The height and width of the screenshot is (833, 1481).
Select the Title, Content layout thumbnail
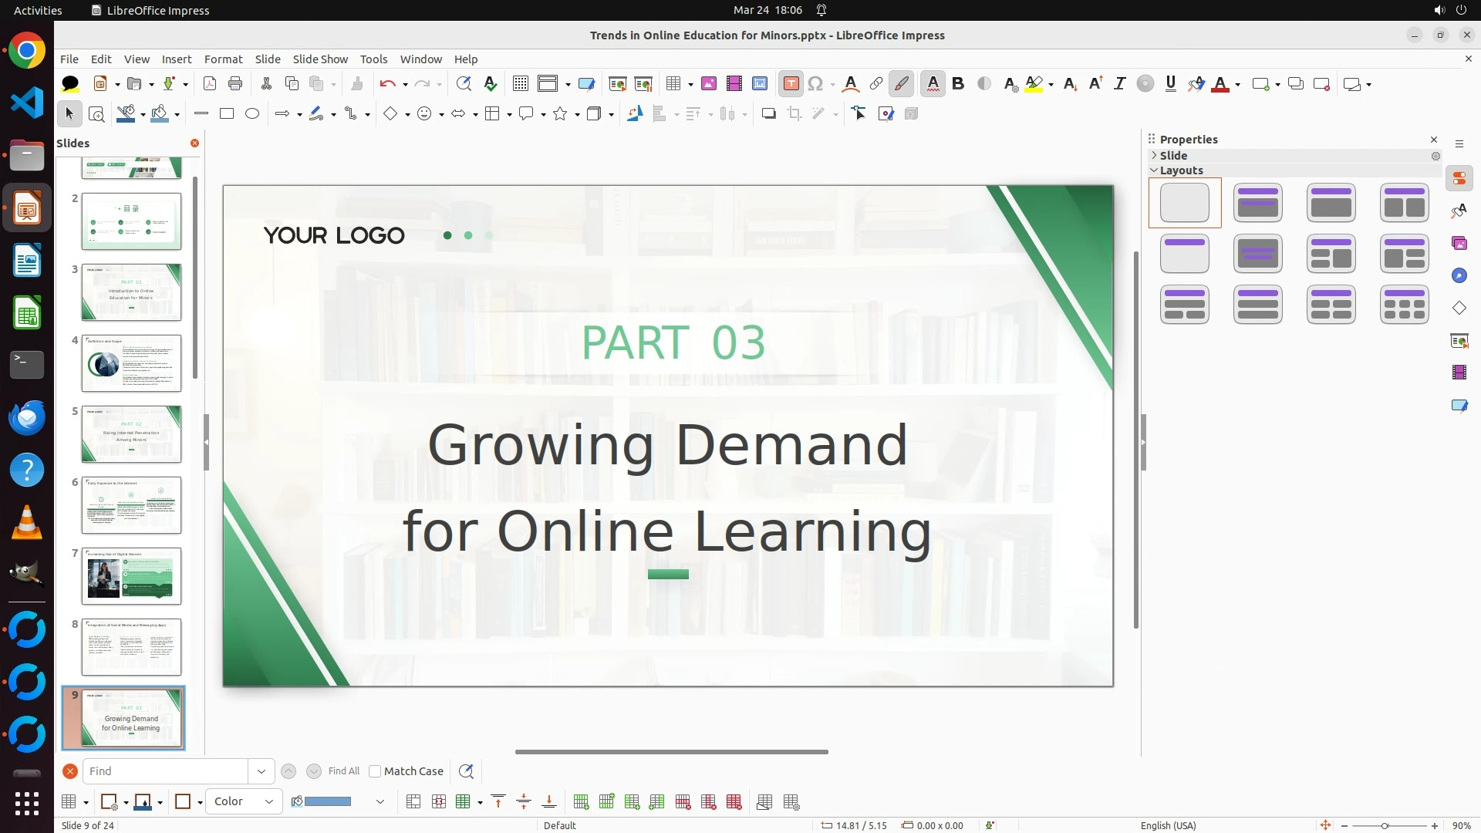(x=1331, y=203)
